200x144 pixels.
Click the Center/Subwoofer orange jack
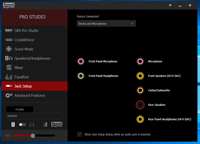click(x=140, y=90)
